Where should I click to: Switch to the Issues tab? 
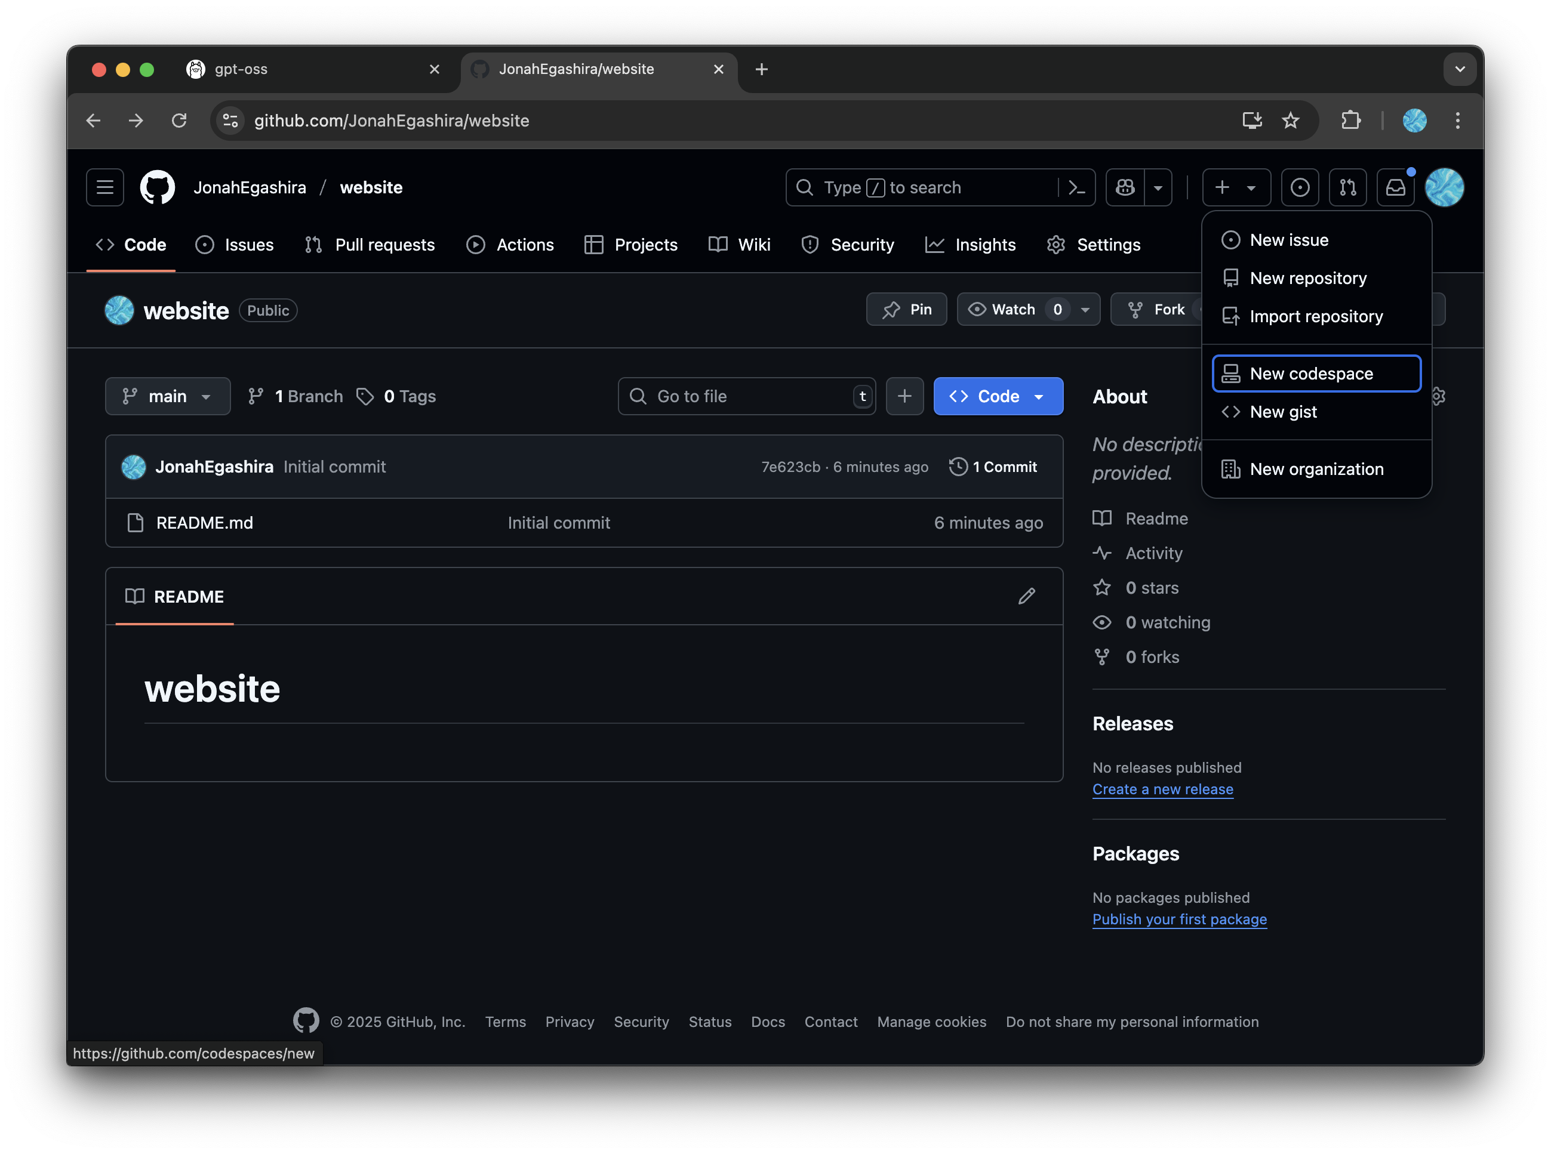235,245
